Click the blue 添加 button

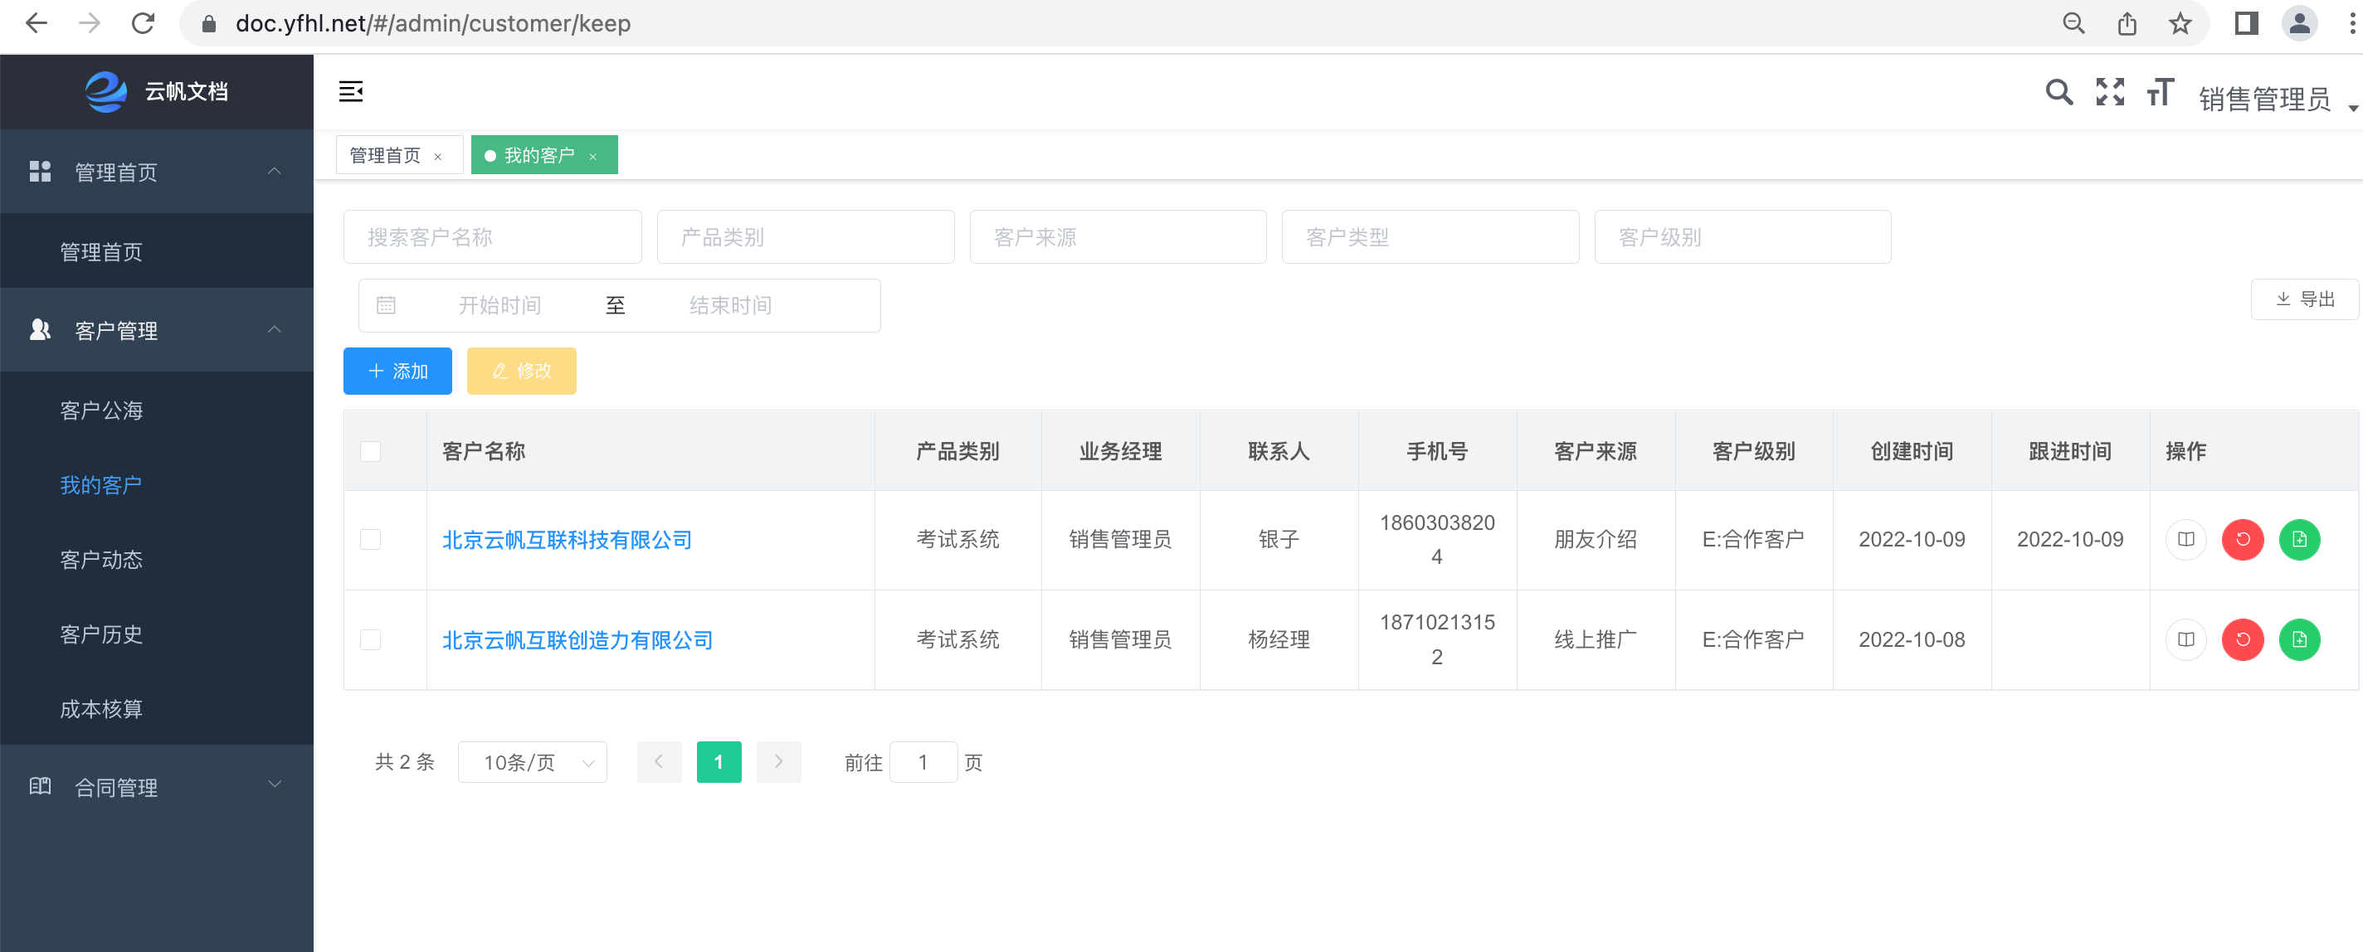pos(397,372)
